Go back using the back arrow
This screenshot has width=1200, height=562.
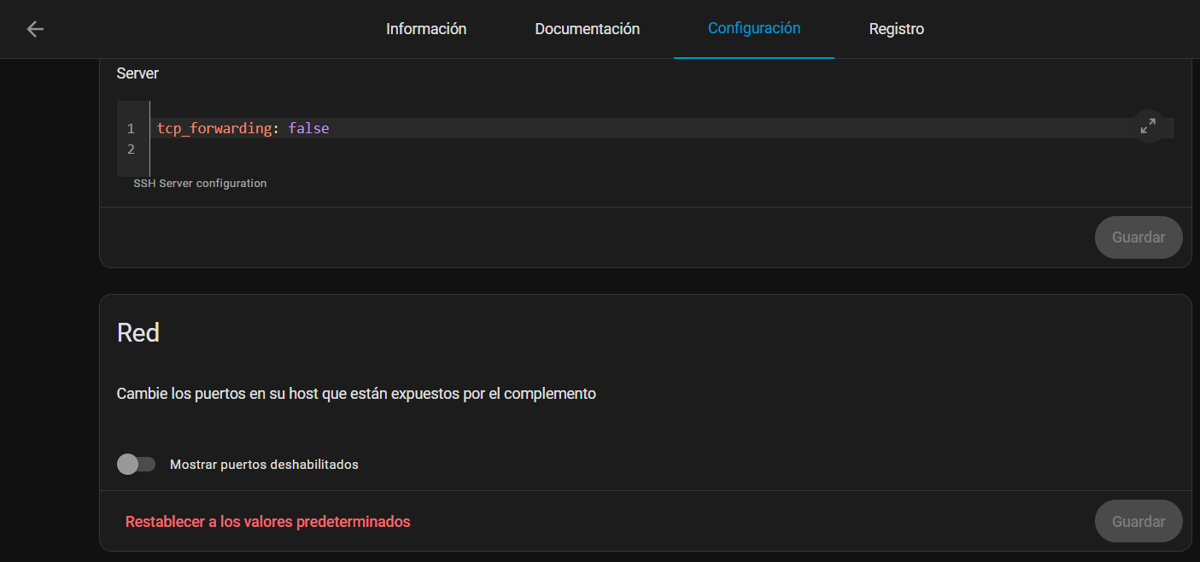coord(34,28)
